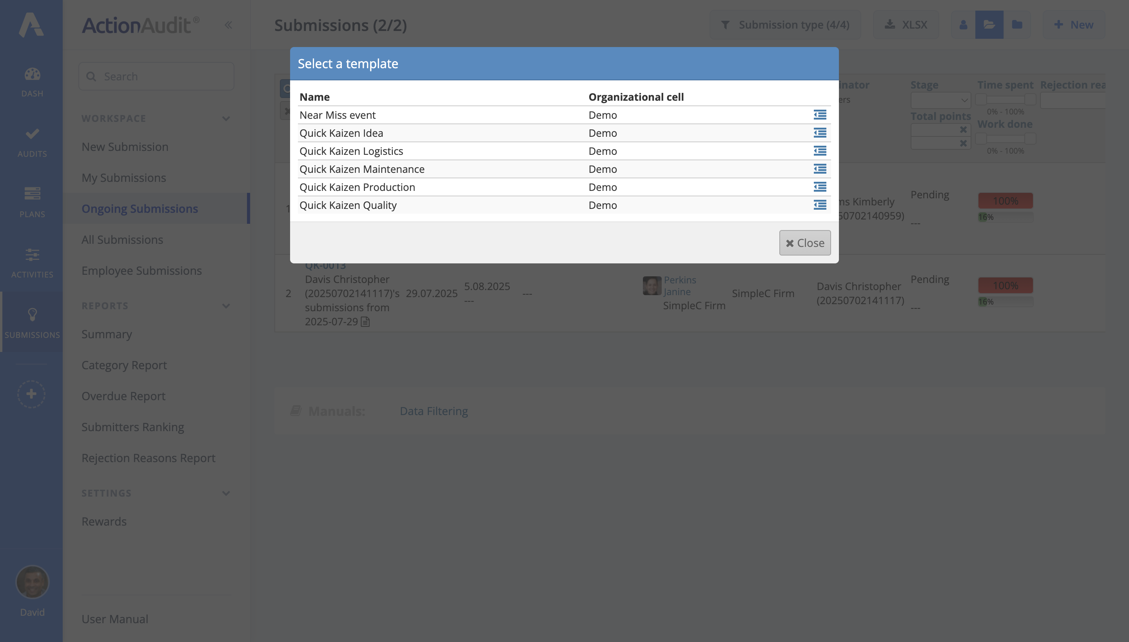The width and height of the screenshot is (1129, 642).
Task: Open Activities sidebar icon
Action: click(32, 263)
